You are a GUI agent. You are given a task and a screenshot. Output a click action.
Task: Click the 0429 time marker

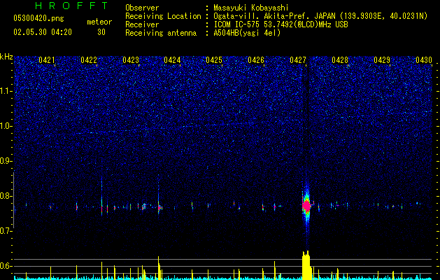tap(382, 60)
